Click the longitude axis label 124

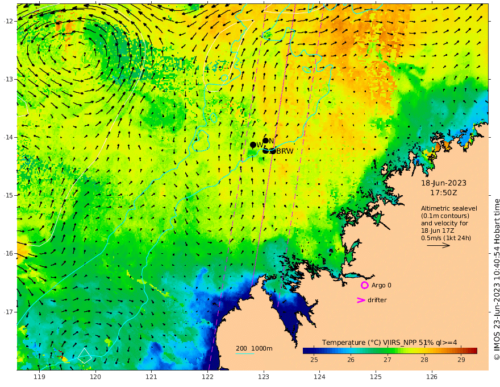point(319,377)
